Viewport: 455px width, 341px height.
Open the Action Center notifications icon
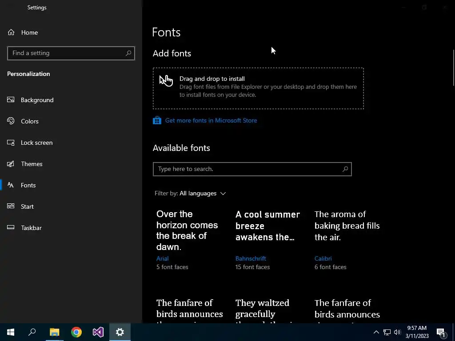click(441, 332)
